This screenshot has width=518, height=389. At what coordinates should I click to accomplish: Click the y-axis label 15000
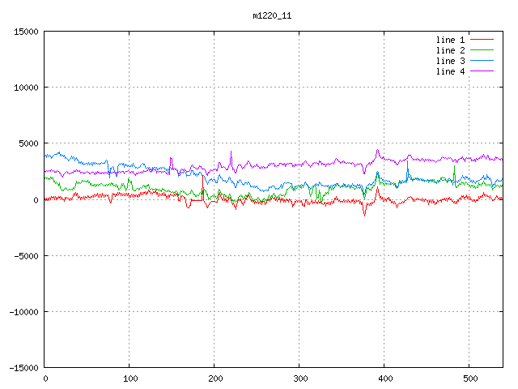[26, 32]
